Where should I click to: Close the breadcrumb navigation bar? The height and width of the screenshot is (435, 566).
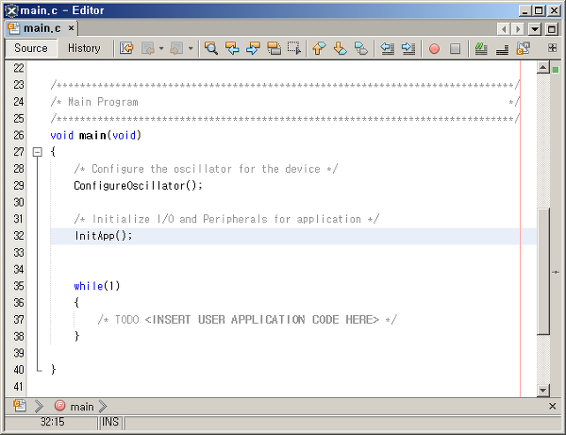(x=552, y=406)
